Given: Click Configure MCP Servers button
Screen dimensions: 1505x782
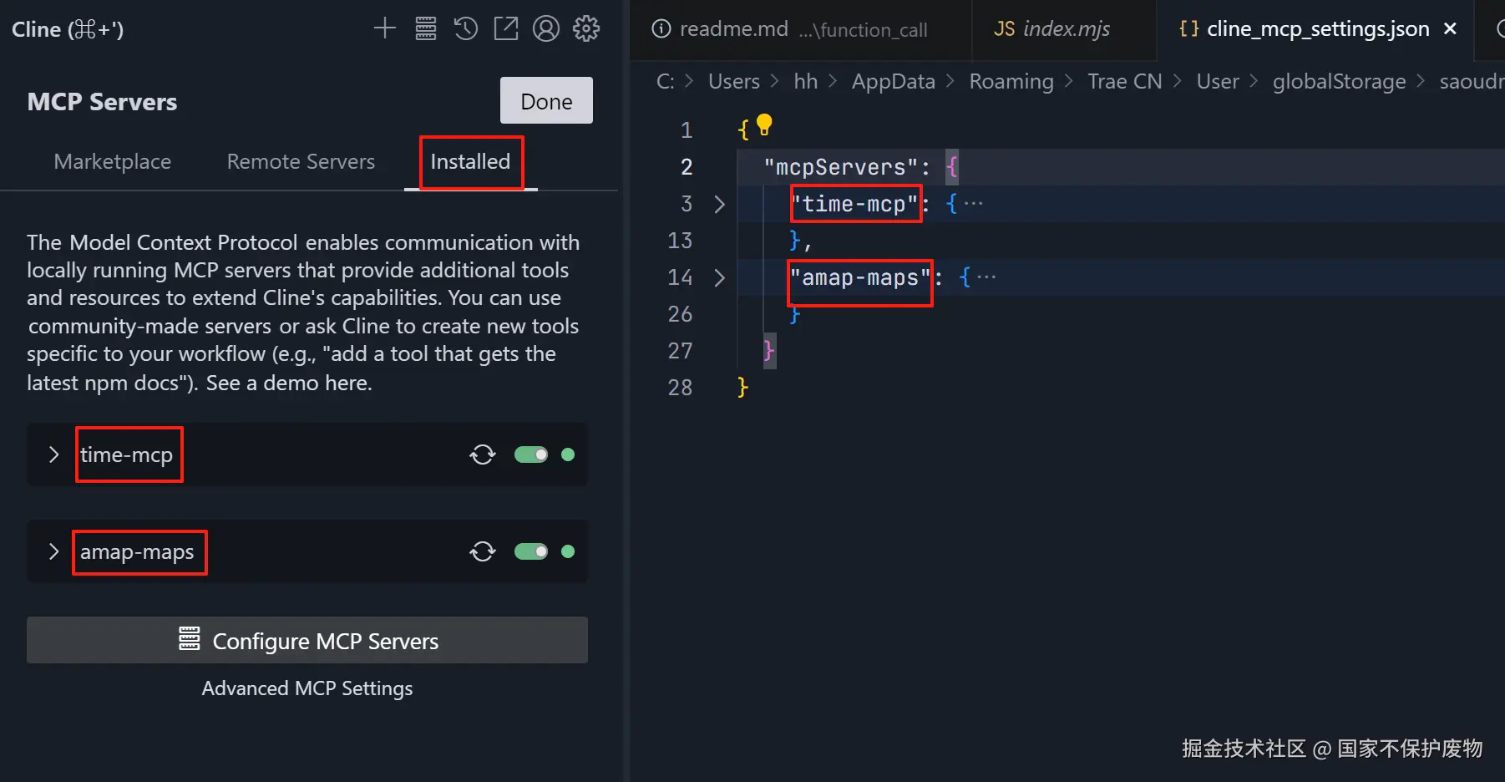Looking at the screenshot, I should 307,641.
